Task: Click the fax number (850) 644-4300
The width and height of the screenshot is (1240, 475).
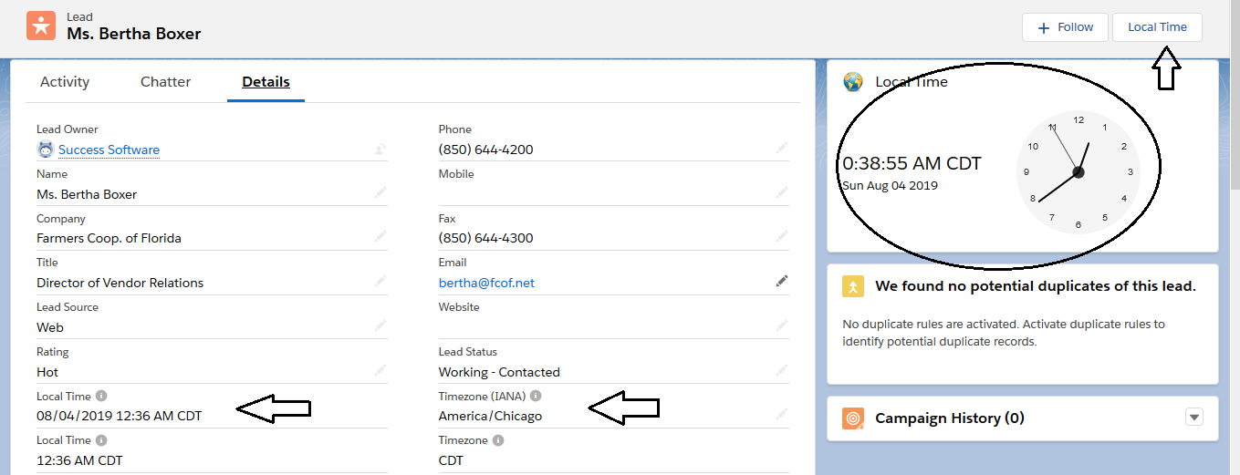Action: (x=486, y=238)
